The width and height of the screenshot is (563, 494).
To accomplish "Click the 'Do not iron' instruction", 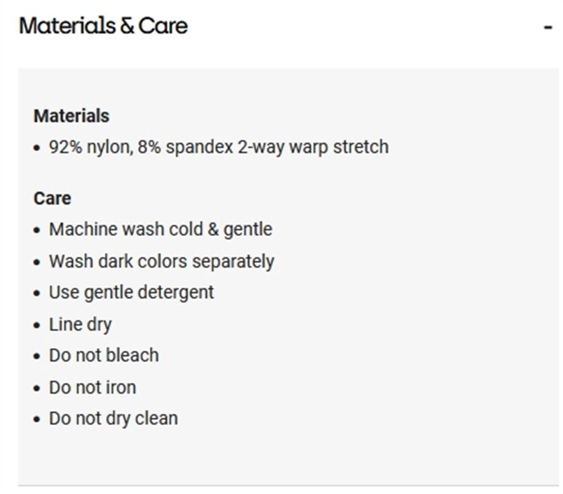I will pos(93,388).
